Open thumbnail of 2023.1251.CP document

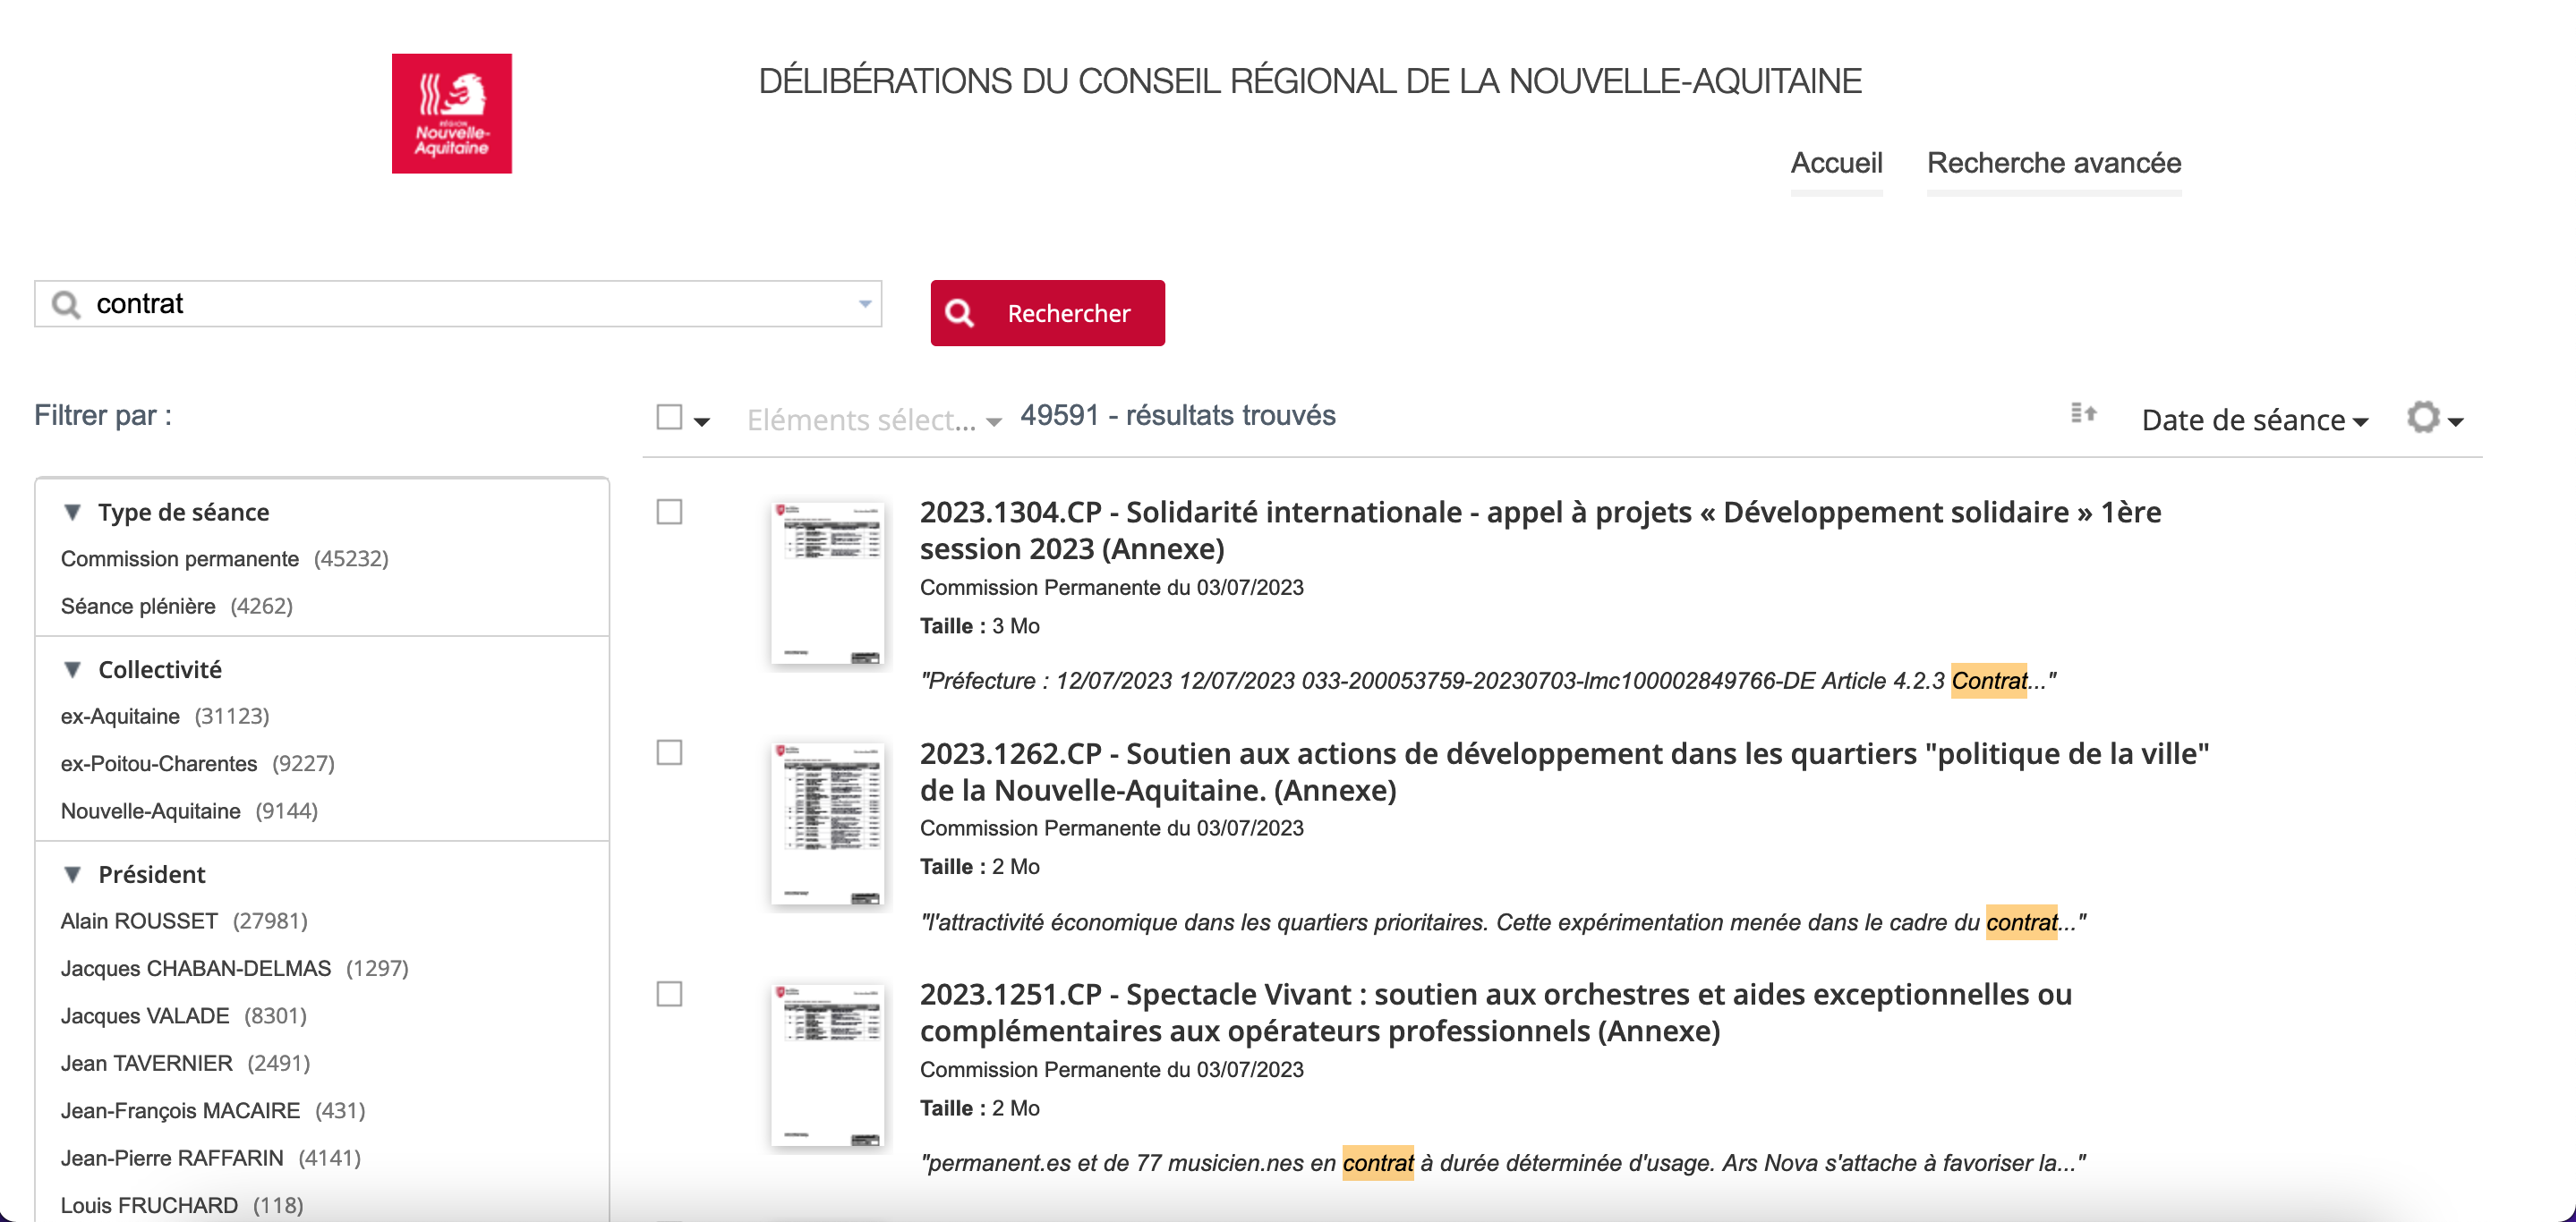(827, 1065)
